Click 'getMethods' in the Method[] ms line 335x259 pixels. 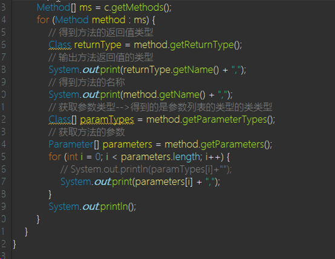point(137,8)
